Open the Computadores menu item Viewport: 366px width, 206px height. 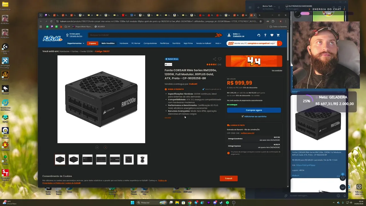pyautogui.click(x=150, y=43)
